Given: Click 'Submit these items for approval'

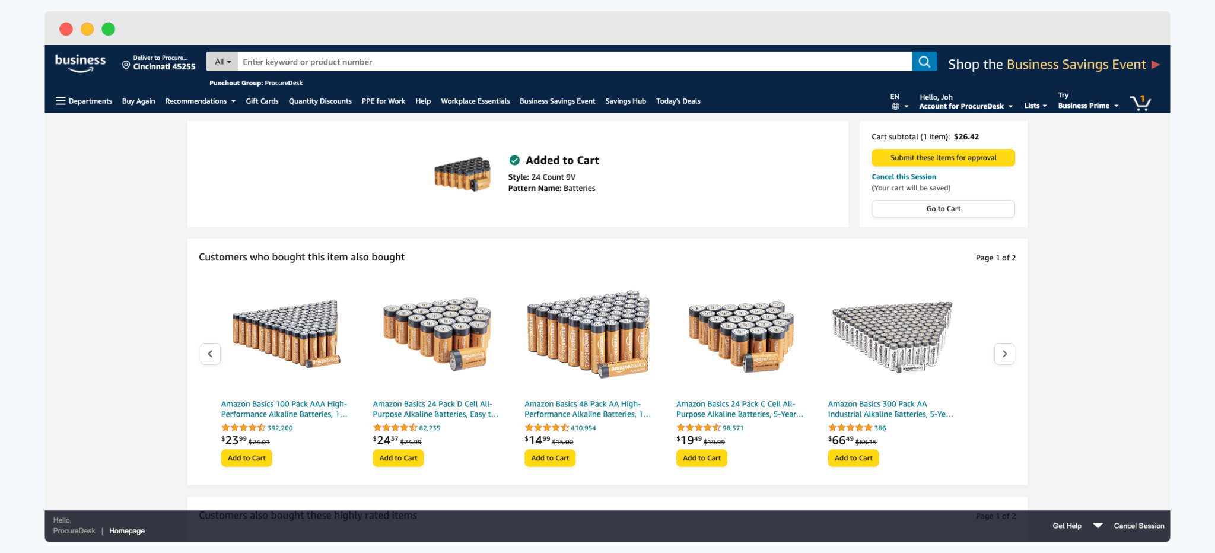Looking at the screenshot, I should pyautogui.click(x=943, y=157).
